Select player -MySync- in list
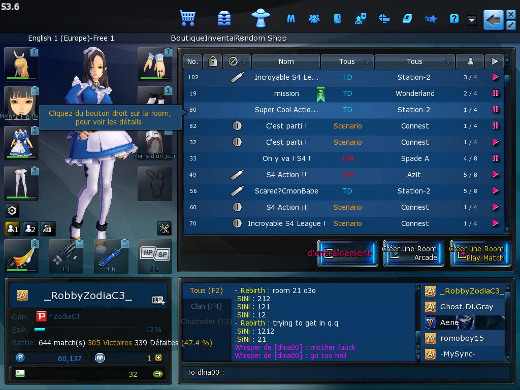Image resolution: width=520 pixels, height=390 pixels. [x=464, y=354]
